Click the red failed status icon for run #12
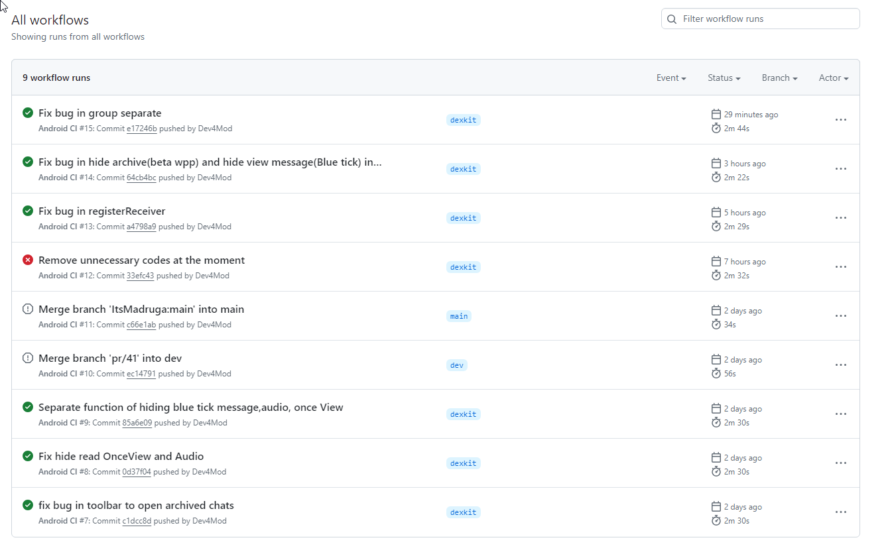The width and height of the screenshot is (892, 558). click(28, 260)
